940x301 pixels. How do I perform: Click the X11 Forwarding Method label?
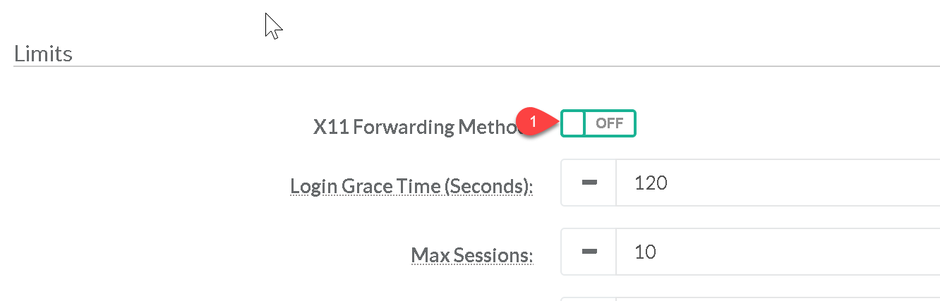pos(416,127)
